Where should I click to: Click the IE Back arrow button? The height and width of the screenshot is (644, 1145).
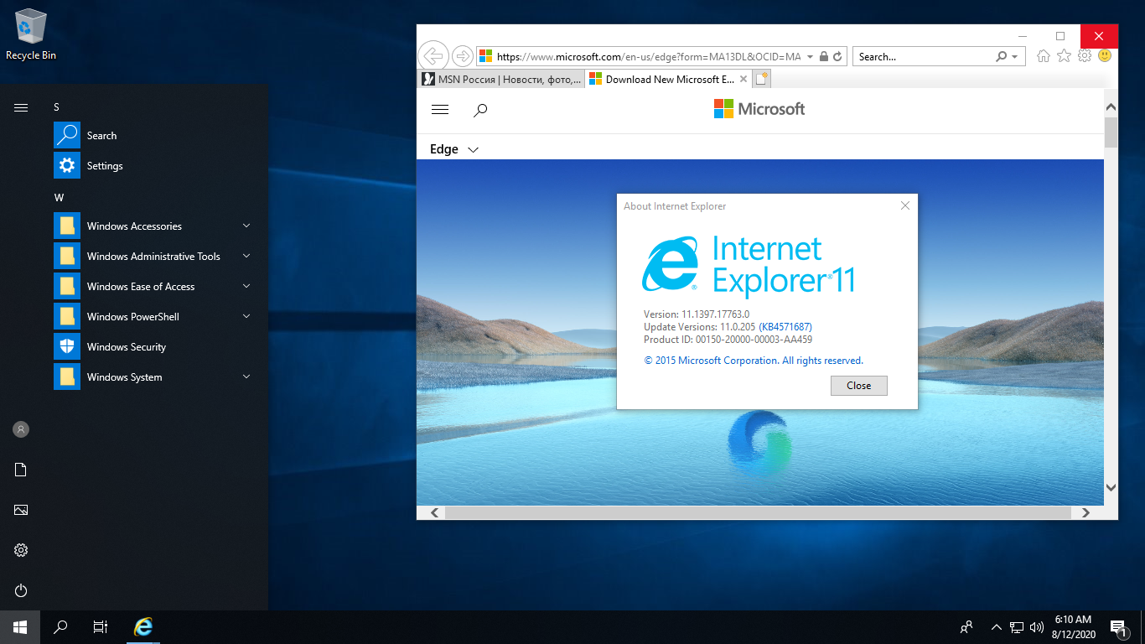[x=433, y=56]
